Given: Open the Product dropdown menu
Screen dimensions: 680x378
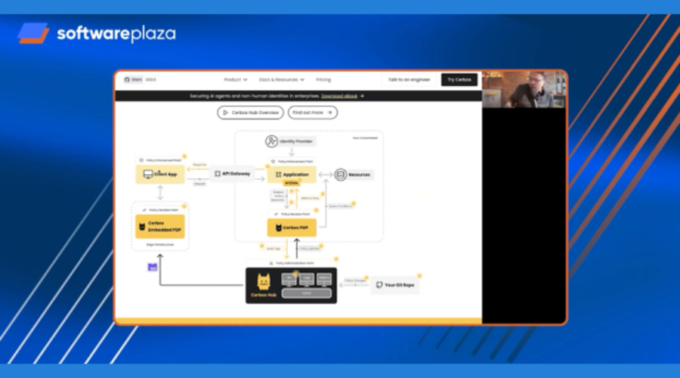Looking at the screenshot, I should pos(236,79).
